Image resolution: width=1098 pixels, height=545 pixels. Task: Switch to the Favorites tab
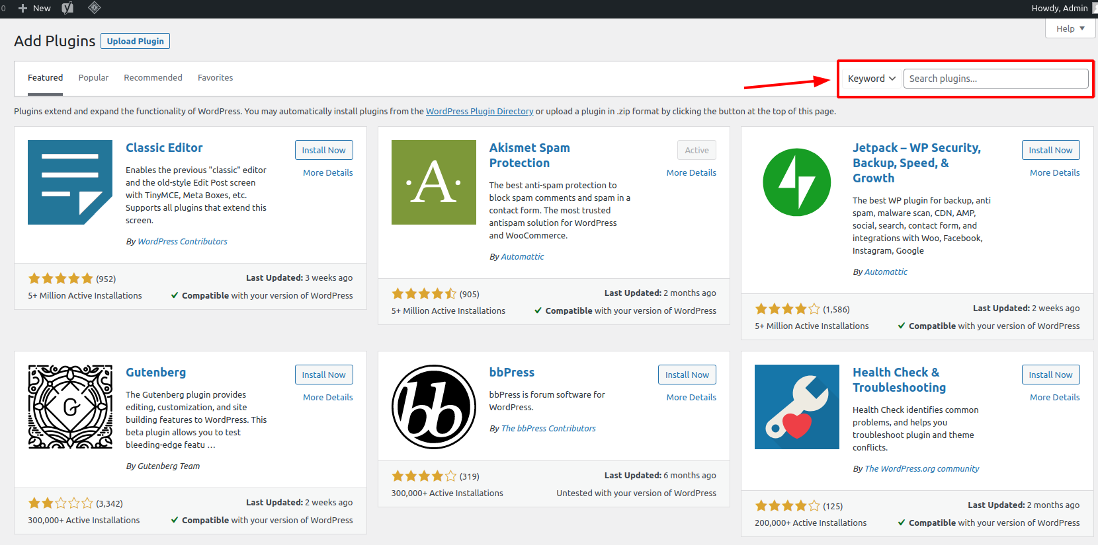215,78
